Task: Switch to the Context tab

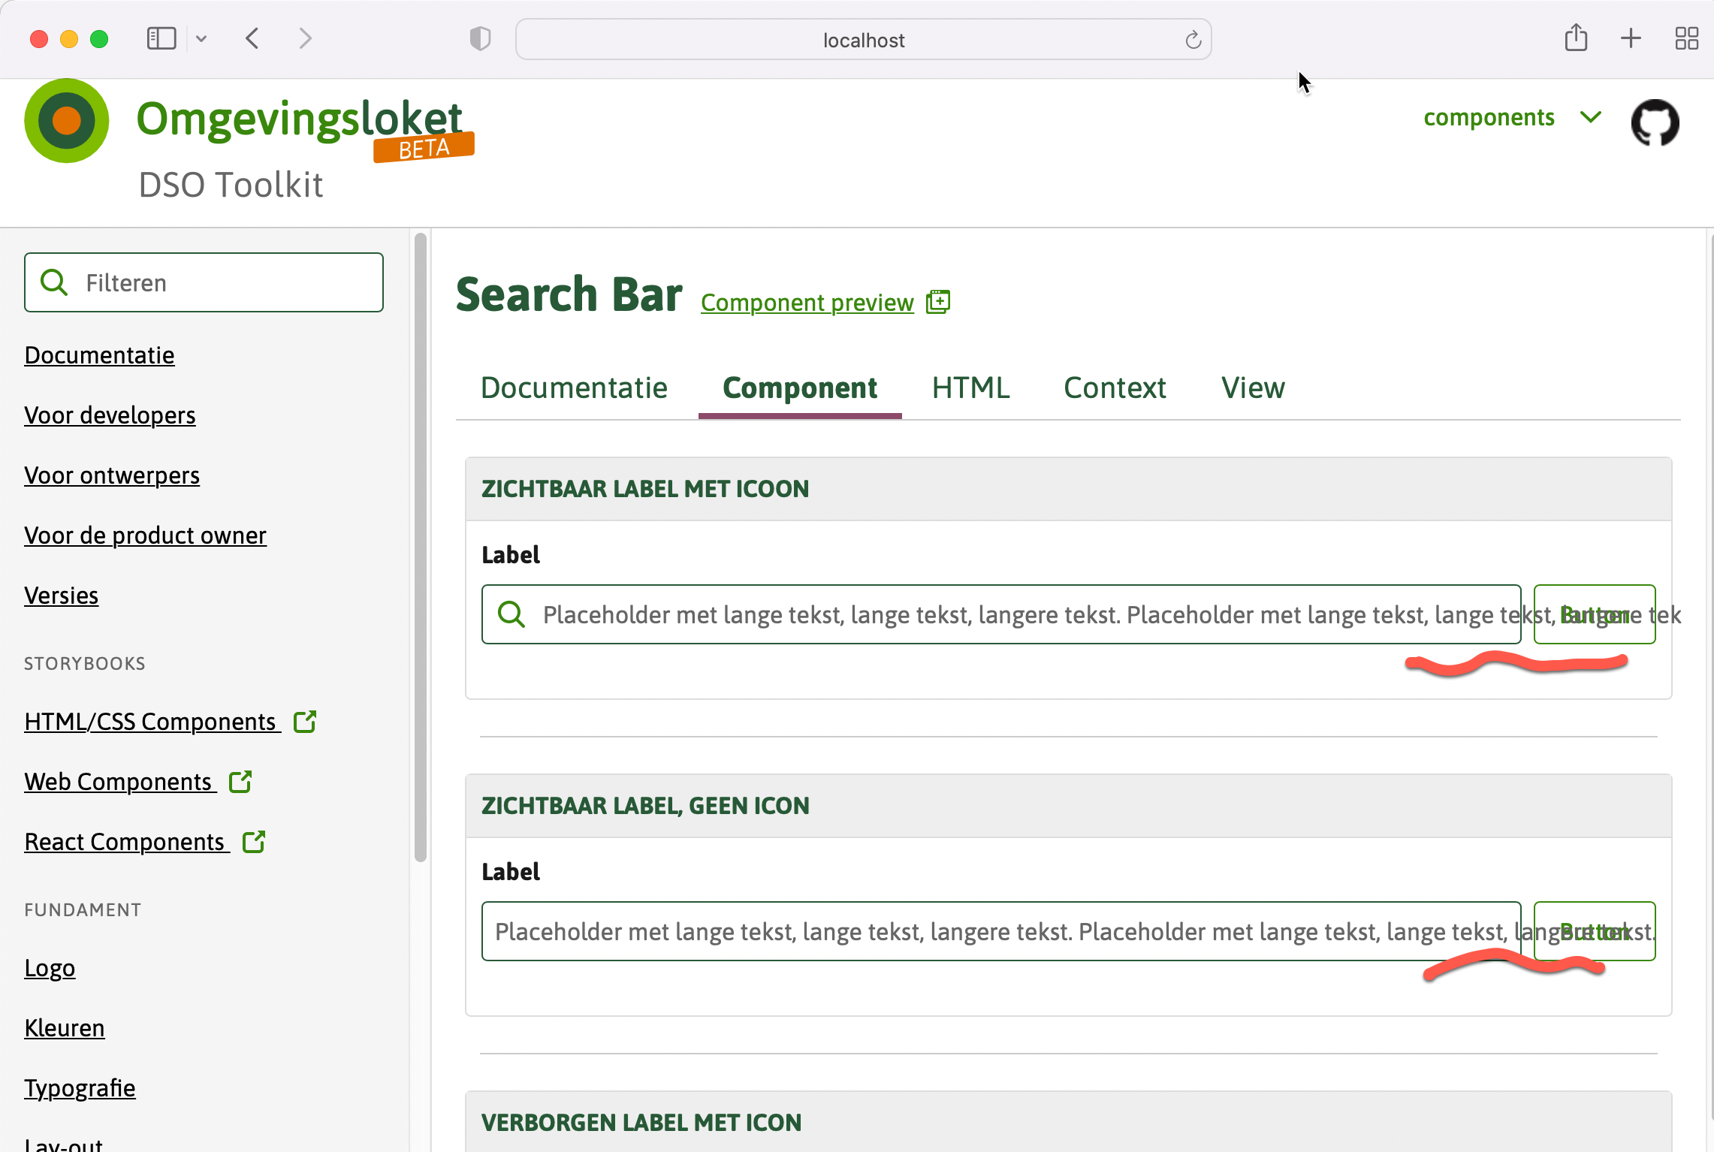Action: point(1115,388)
